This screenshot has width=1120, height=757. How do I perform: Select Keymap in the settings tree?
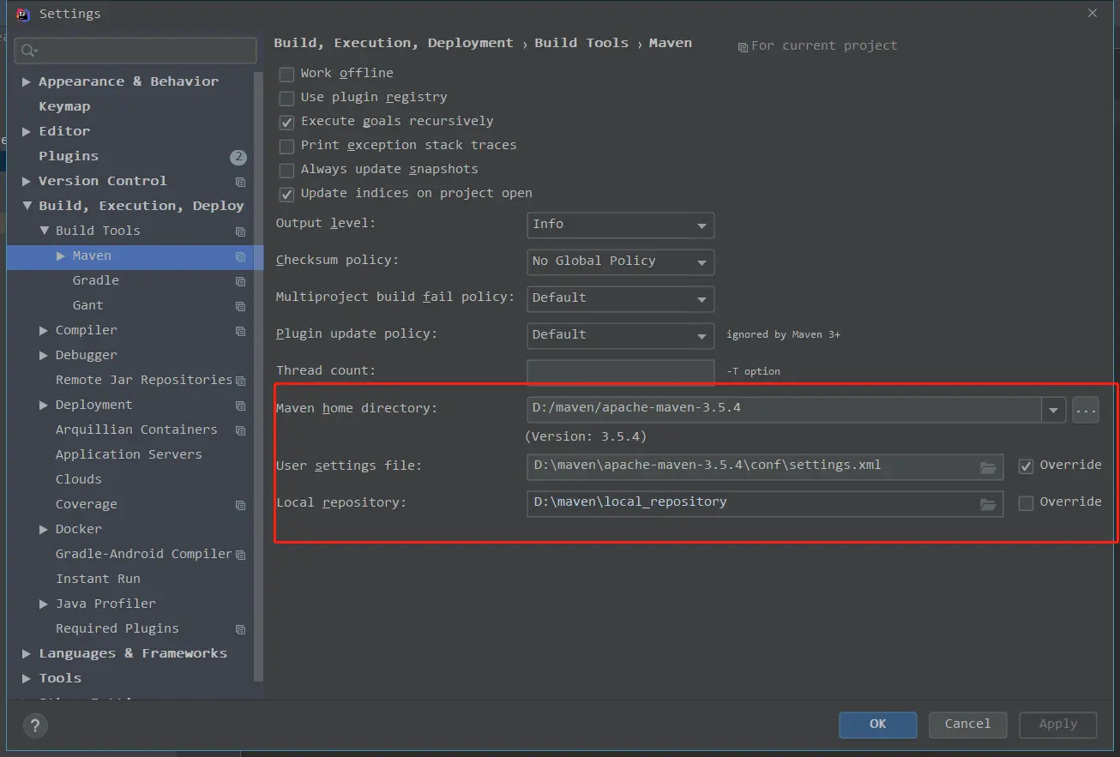click(64, 107)
